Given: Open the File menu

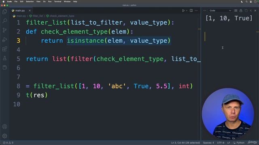Looking at the screenshot, I should (16, 2).
